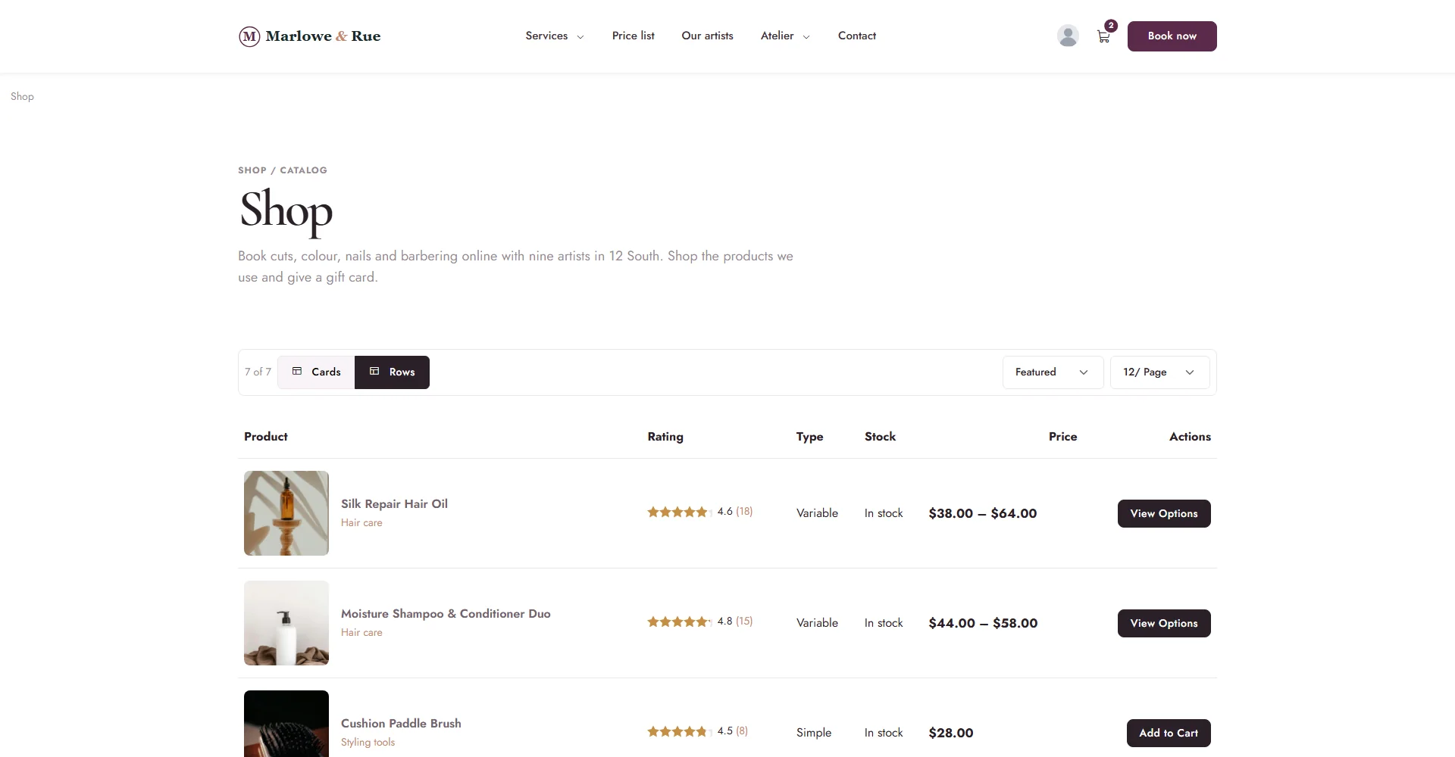Go to Marlowe & Rue homepage logo
1455x757 pixels.
coord(309,36)
